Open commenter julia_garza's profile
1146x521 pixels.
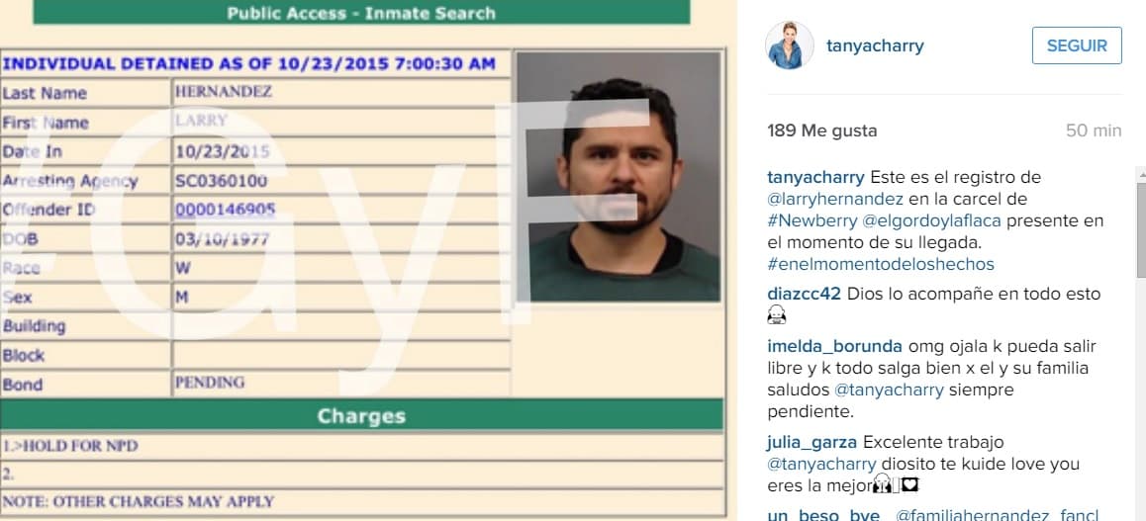pyautogui.click(x=812, y=442)
